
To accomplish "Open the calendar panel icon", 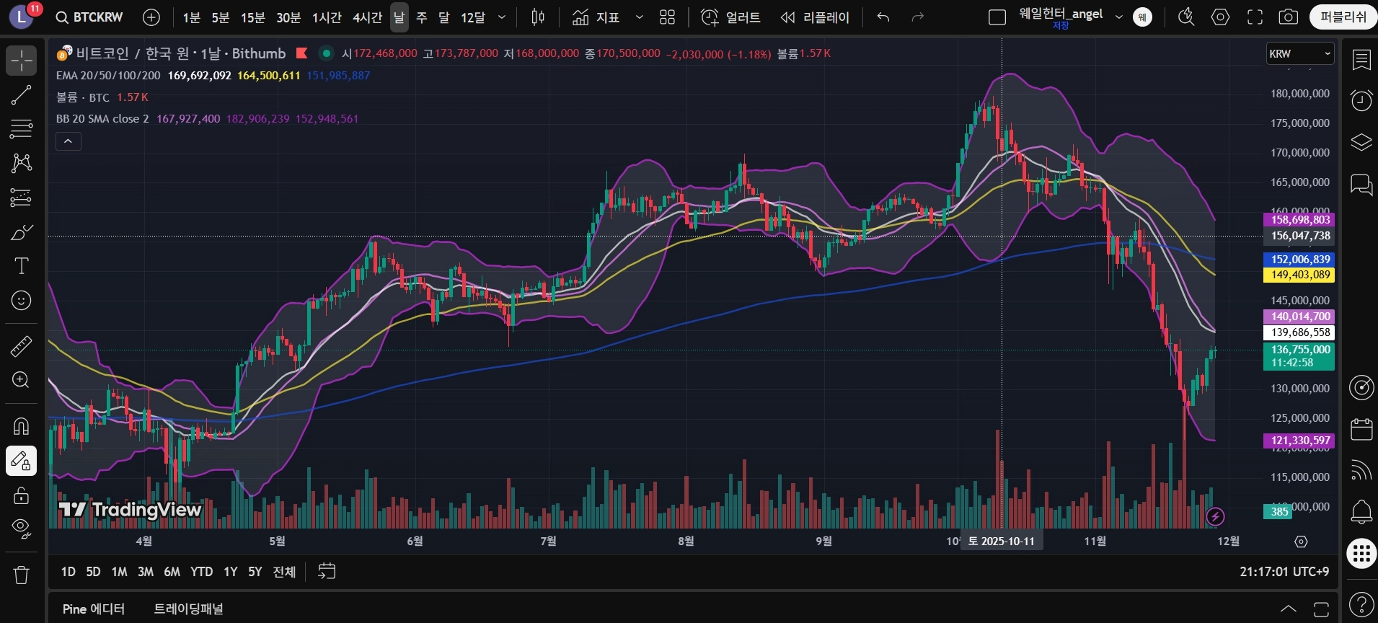I will point(1361,429).
